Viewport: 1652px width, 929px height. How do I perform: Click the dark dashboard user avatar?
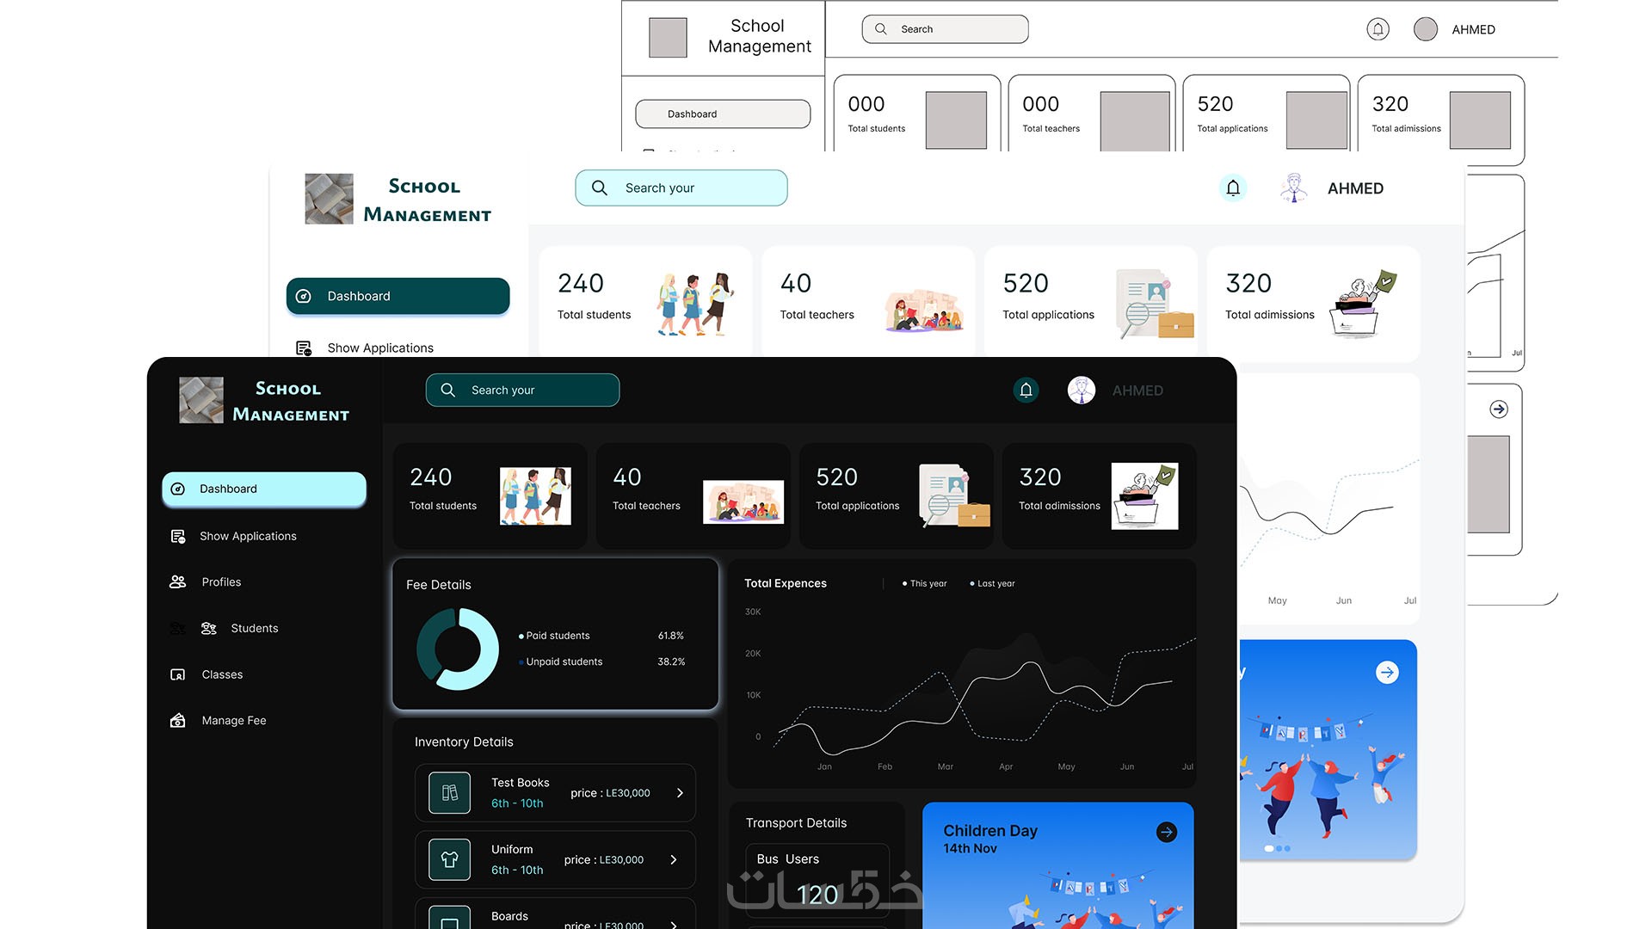point(1082,391)
